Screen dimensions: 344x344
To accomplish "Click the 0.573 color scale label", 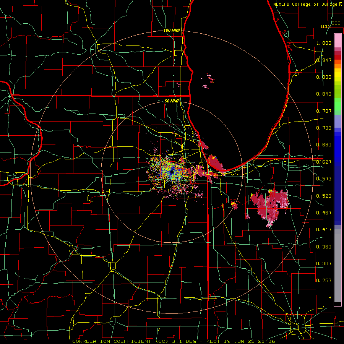I will [324, 179].
